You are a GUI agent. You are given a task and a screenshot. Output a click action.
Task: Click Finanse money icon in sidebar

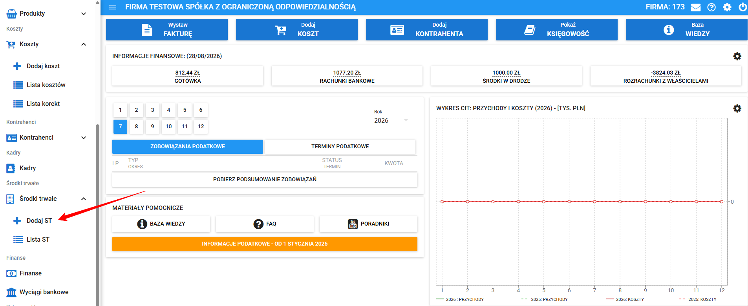click(x=11, y=273)
